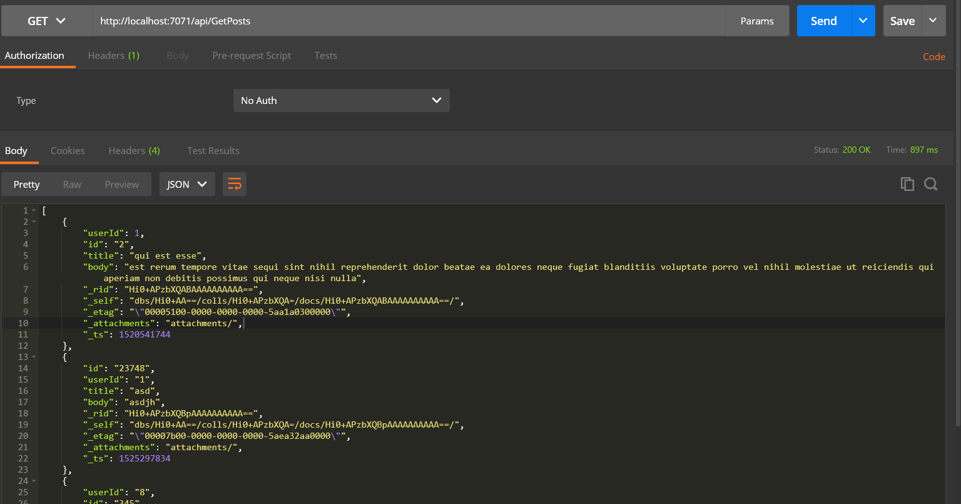This screenshot has width=961, height=504.
Task: Click the _ts value 1520541744
Action: [145, 334]
